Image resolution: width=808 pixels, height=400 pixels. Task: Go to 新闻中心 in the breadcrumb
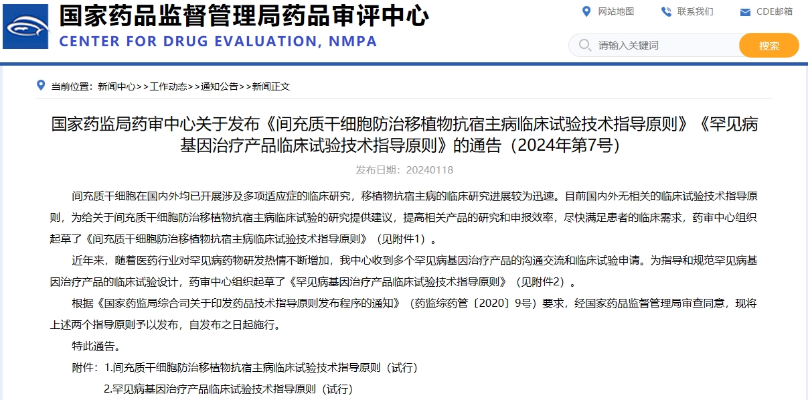116,86
